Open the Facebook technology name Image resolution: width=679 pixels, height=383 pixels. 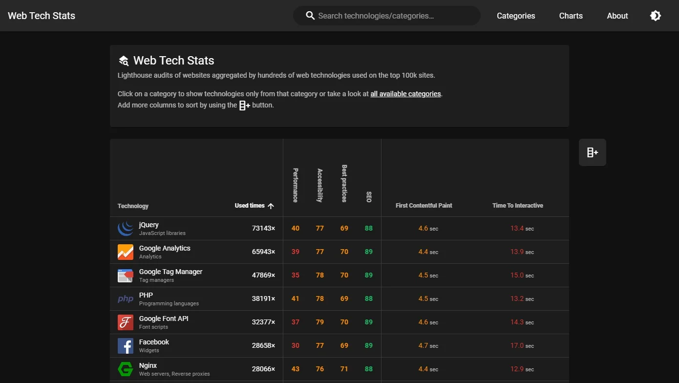click(x=154, y=342)
